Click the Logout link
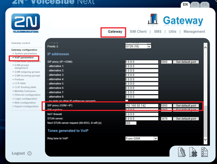 click(18, 153)
